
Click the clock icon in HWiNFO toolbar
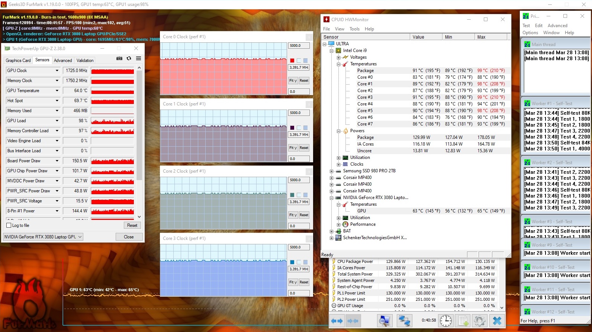(446, 321)
